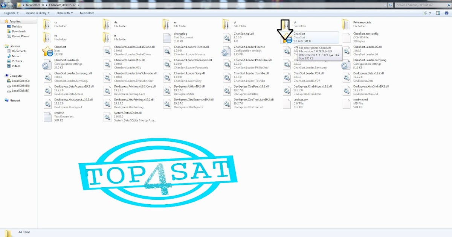Select DevExpress.XtraReports.v19.2.dll icon
Image resolution: width=452 pixels, height=237 pixels.
point(167,103)
